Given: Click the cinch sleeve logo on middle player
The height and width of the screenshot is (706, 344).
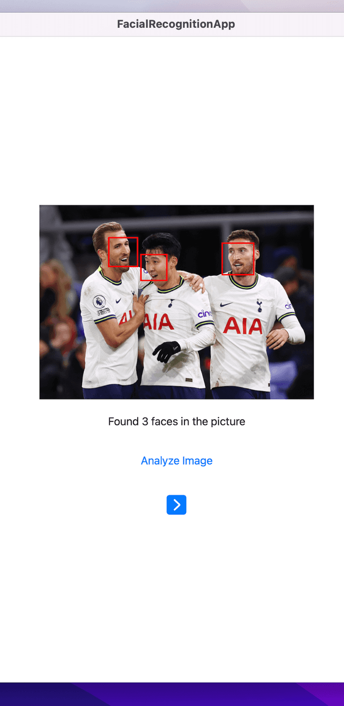Looking at the screenshot, I should point(204,314).
